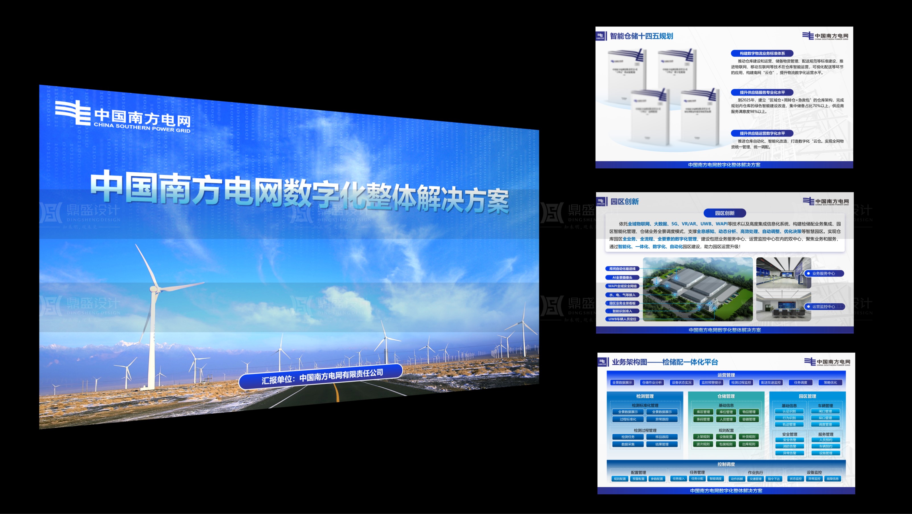Click the 业务服务中心 label pill
This screenshot has height=514, width=912.
pyautogui.click(x=824, y=273)
